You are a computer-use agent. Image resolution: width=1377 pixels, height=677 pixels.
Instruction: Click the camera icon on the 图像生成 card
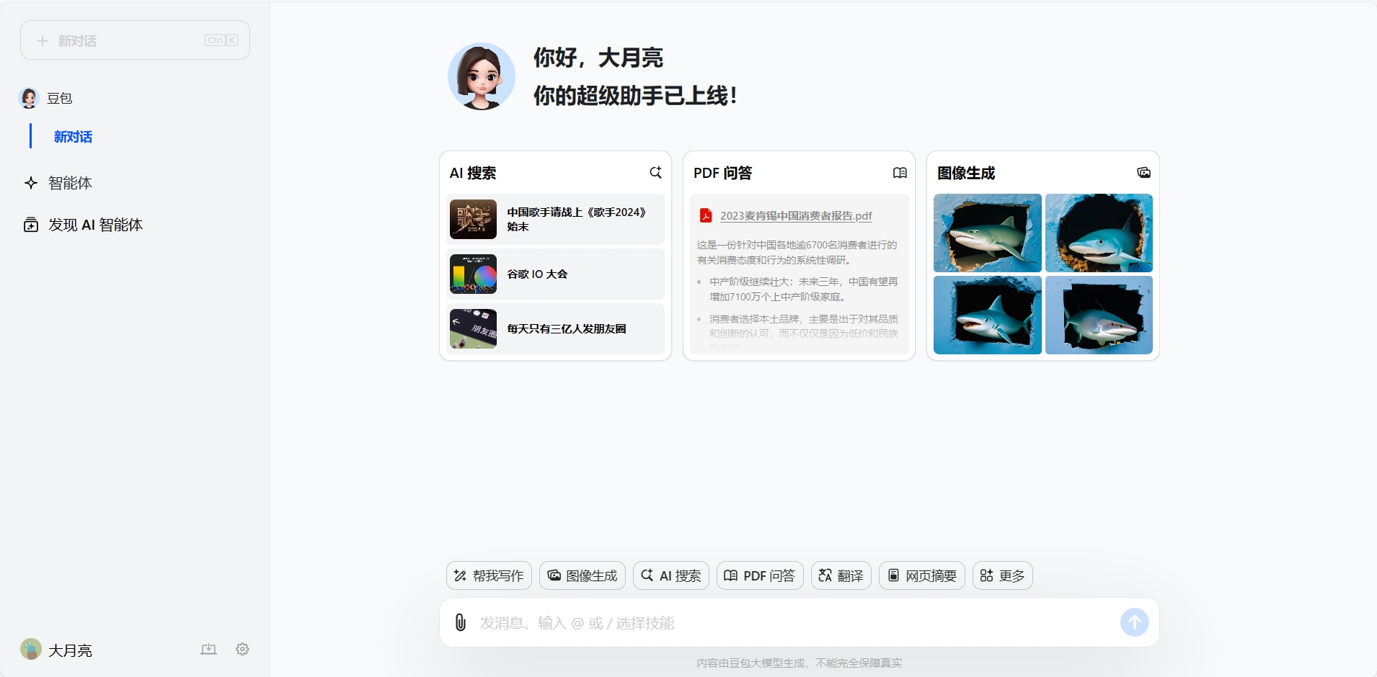[x=1143, y=173]
